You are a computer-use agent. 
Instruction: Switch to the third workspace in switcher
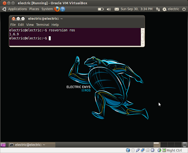point(171,145)
